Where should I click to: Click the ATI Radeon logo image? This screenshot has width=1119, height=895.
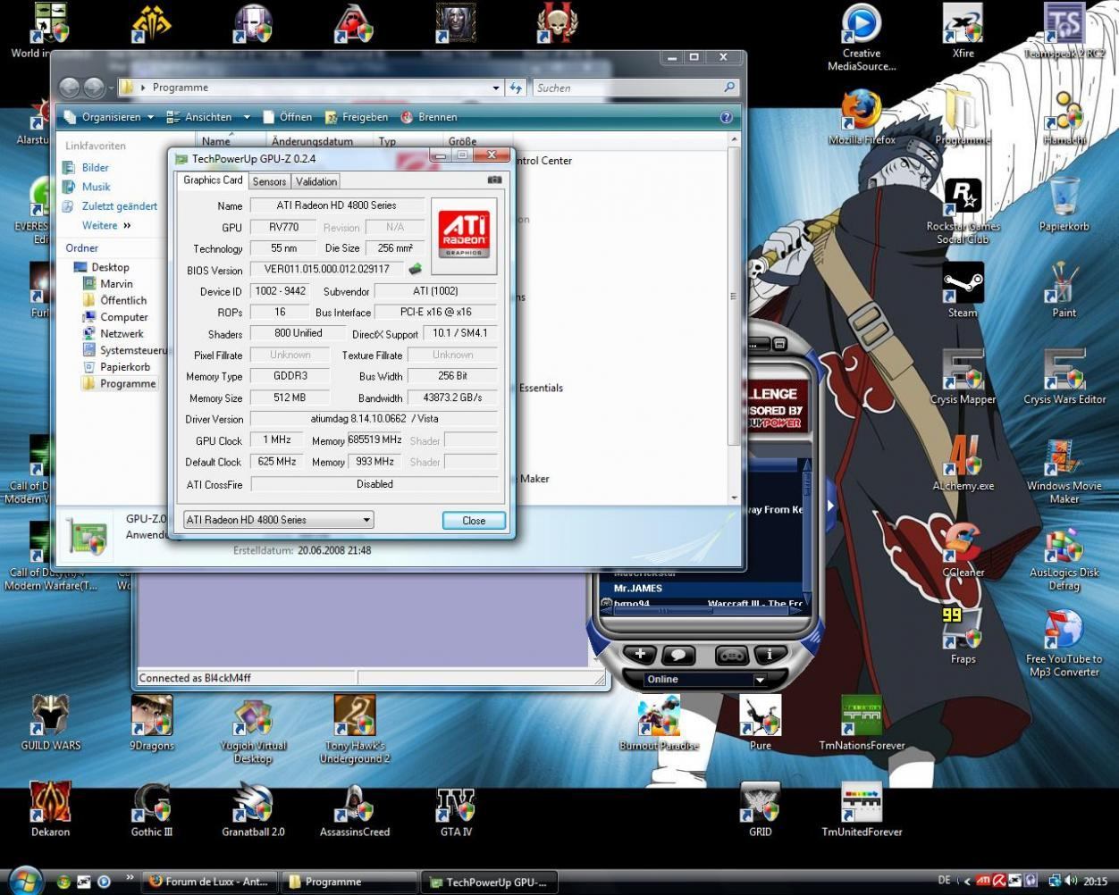pos(464,235)
